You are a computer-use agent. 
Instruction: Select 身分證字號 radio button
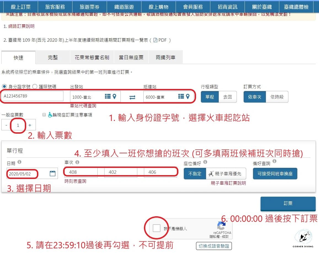[4, 86]
